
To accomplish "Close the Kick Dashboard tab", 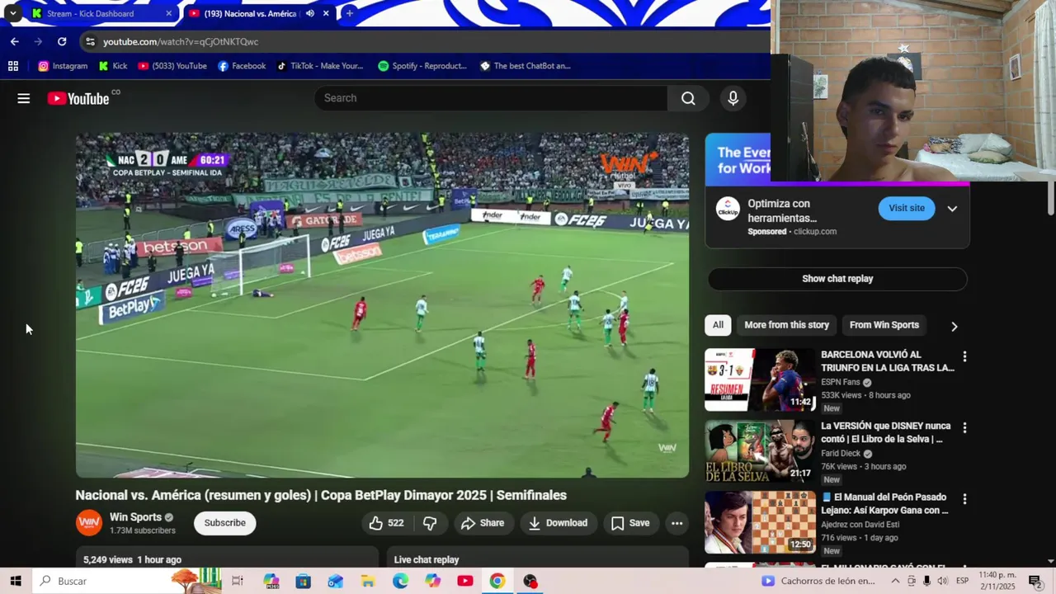I will click(168, 13).
